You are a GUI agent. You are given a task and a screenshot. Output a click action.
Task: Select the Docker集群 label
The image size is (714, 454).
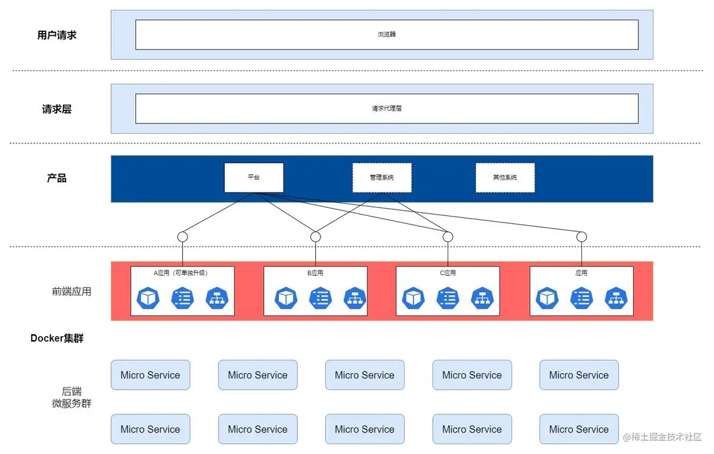(x=57, y=338)
